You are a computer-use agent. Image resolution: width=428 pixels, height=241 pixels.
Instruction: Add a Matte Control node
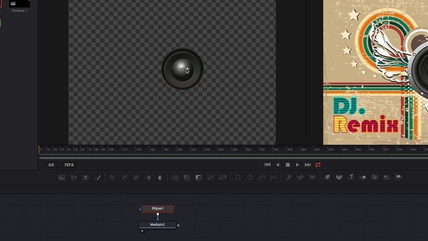[199, 177]
